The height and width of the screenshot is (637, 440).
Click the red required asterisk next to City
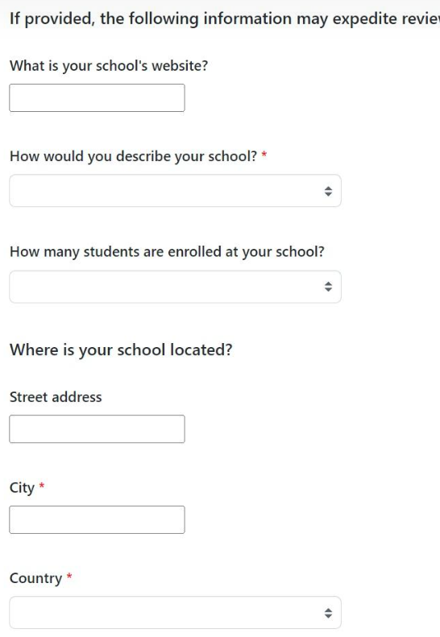[41, 486]
